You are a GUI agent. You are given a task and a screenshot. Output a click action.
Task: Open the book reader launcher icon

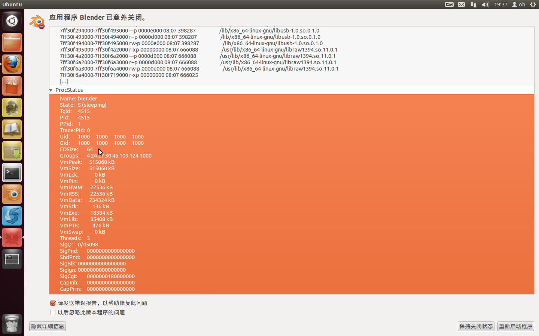[12, 129]
